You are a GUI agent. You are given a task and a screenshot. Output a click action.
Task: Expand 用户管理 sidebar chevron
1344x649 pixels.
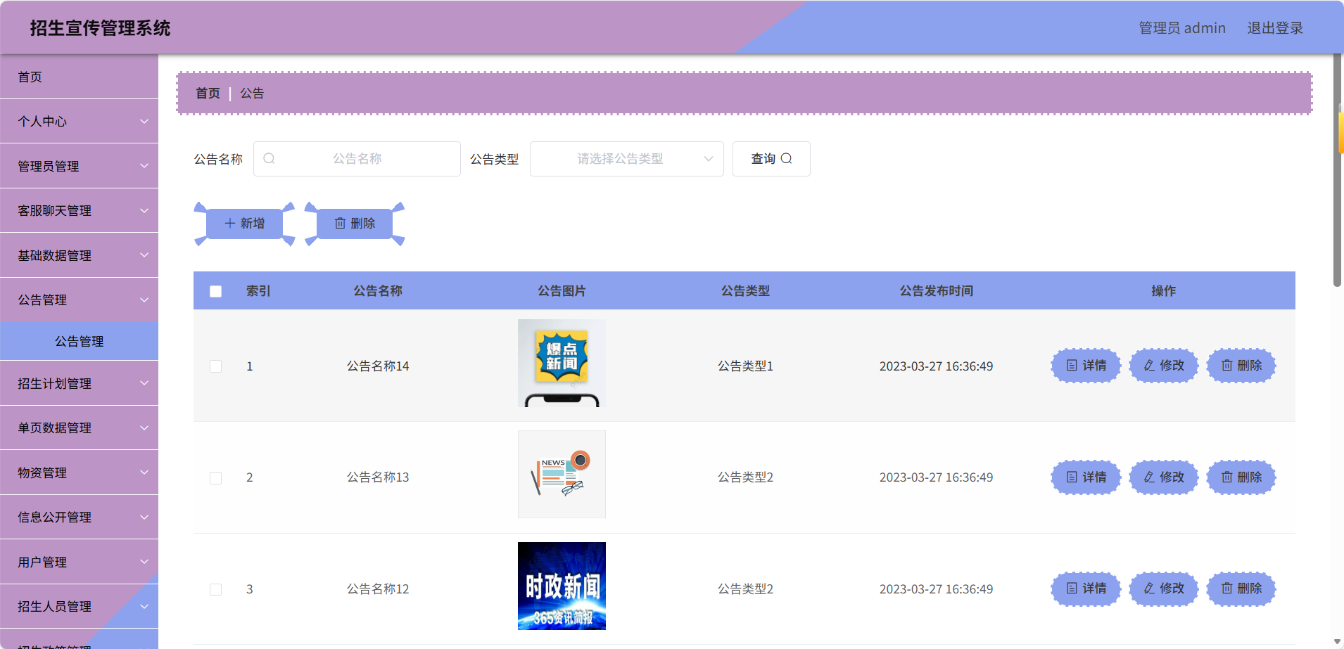click(144, 562)
